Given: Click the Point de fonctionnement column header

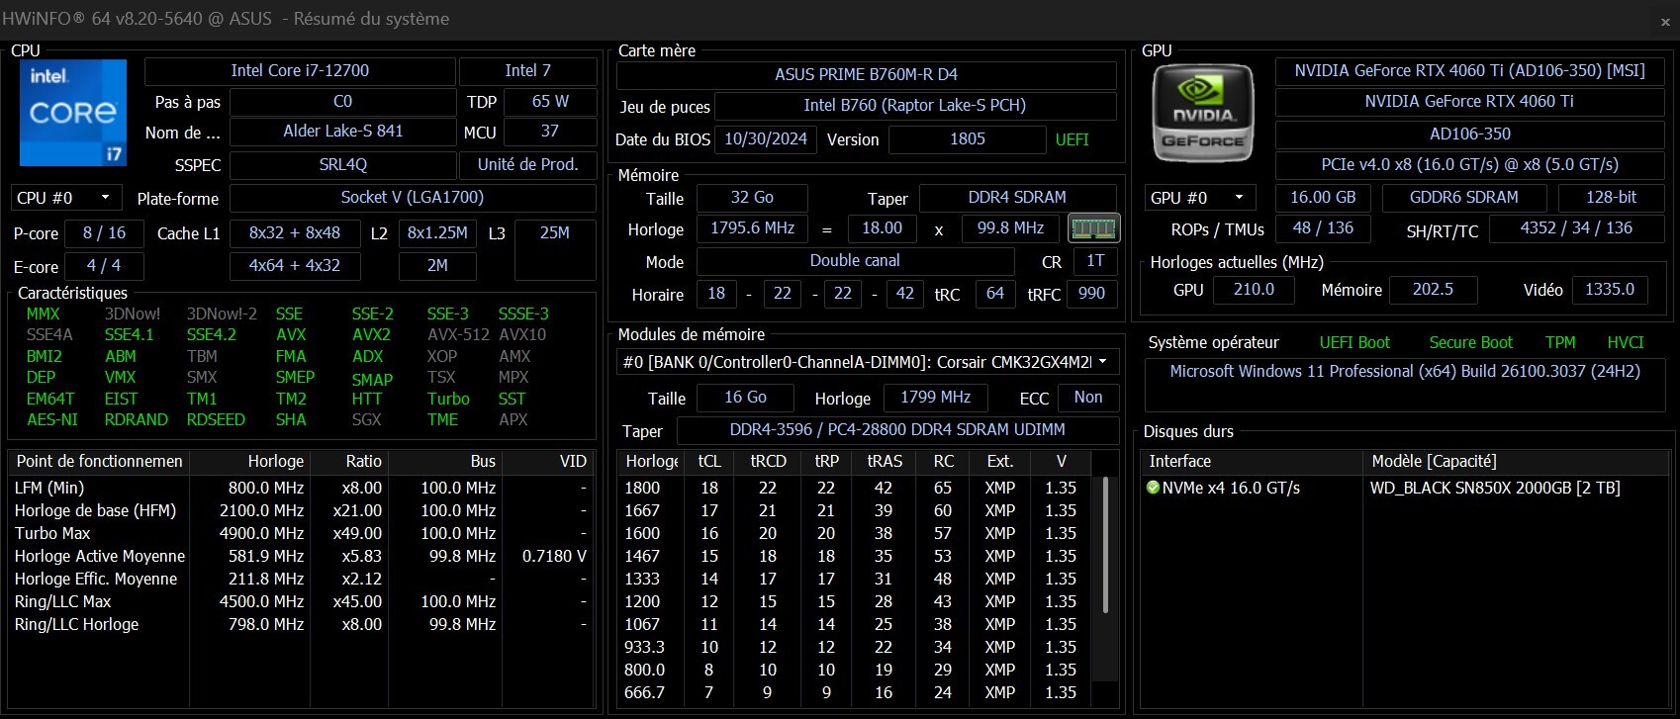Looking at the screenshot, I should [100, 461].
